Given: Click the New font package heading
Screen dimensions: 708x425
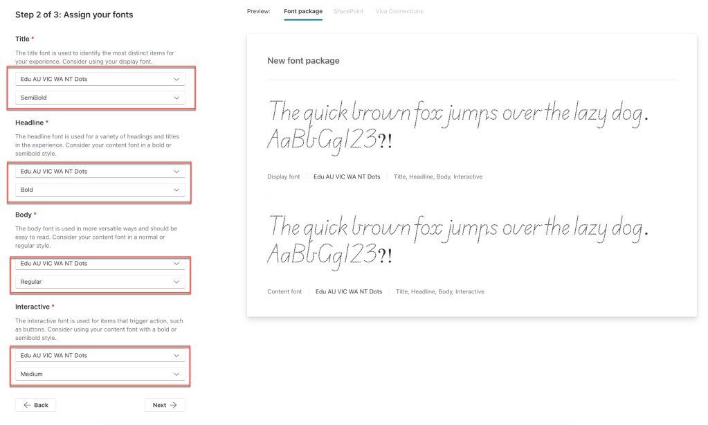Looking at the screenshot, I should pos(303,61).
